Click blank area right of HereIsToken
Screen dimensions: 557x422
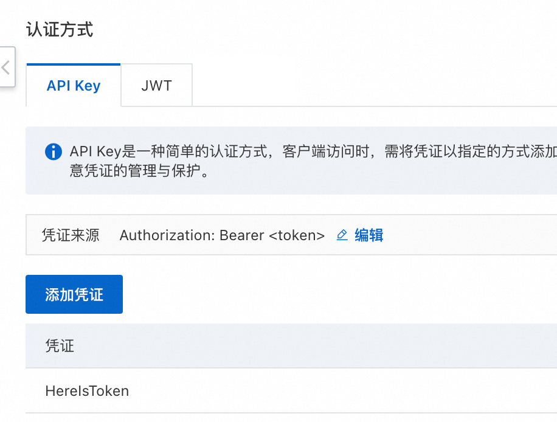341,391
